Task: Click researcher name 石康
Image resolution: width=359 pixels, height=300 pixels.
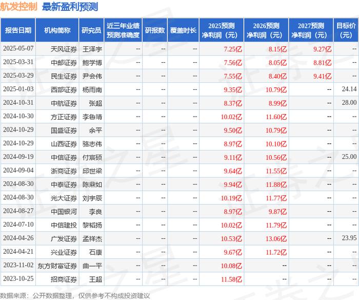Action: pos(95,252)
